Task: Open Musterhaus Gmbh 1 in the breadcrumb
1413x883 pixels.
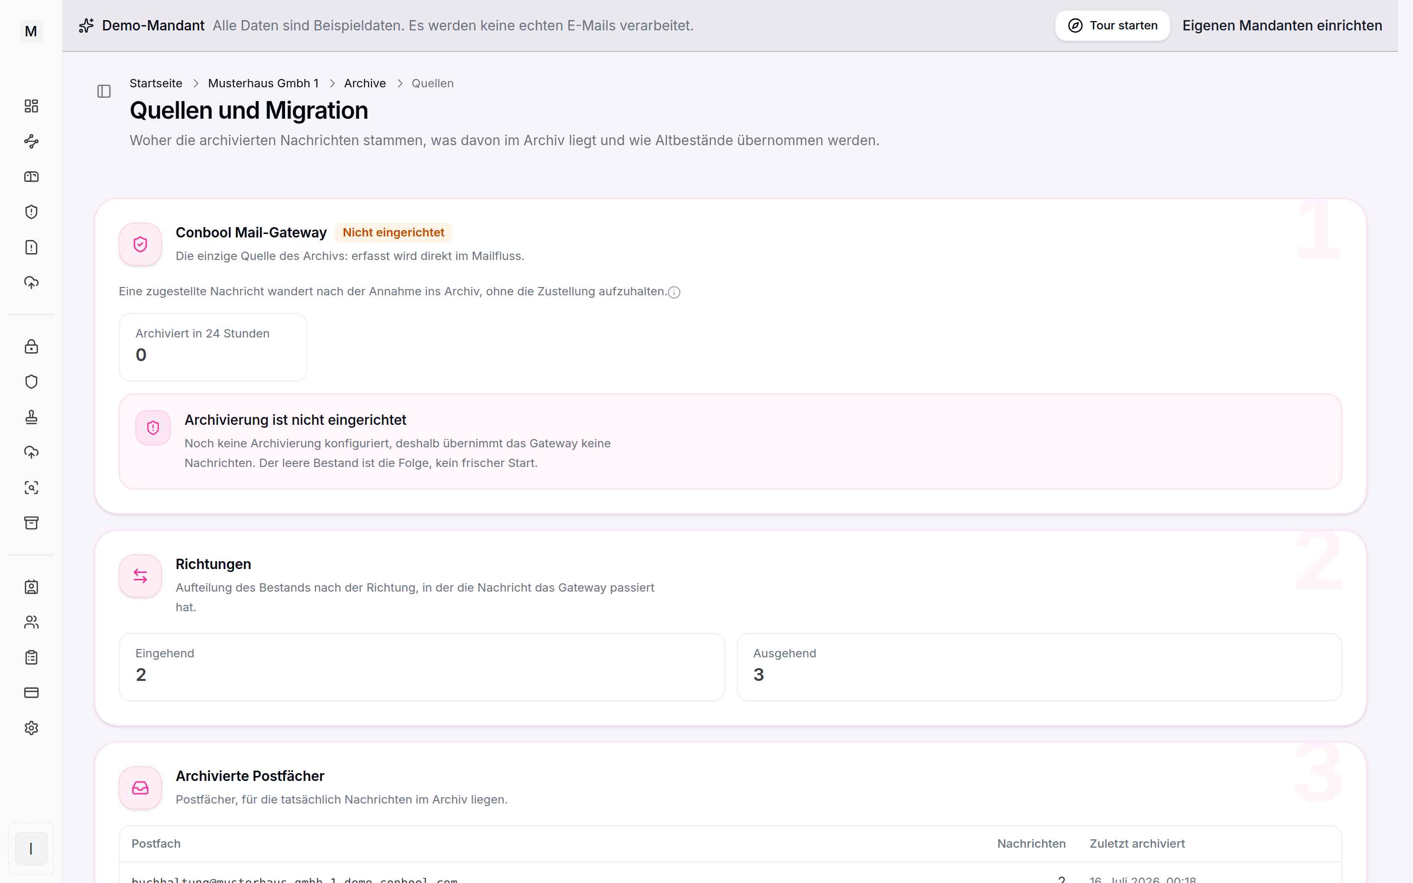Action: tap(263, 83)
